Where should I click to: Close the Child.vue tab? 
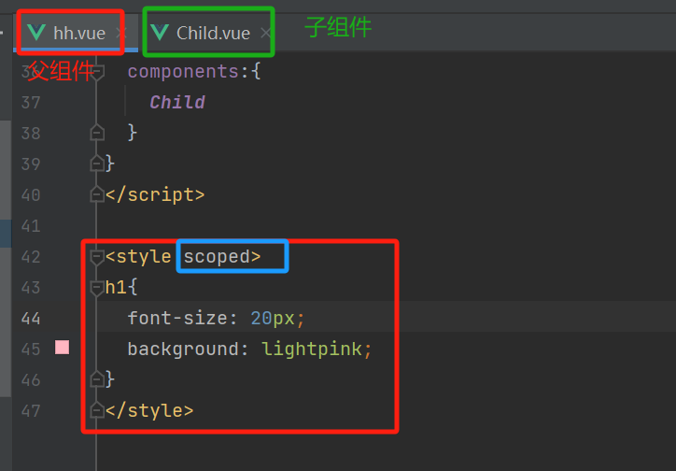266,34
